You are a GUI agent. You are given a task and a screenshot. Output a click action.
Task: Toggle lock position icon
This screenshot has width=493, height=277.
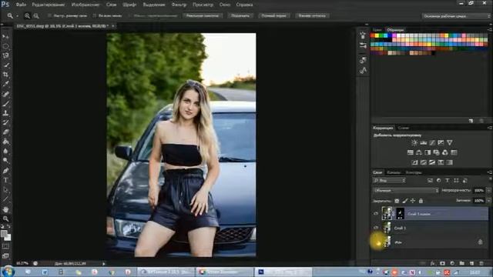[413, 201]
